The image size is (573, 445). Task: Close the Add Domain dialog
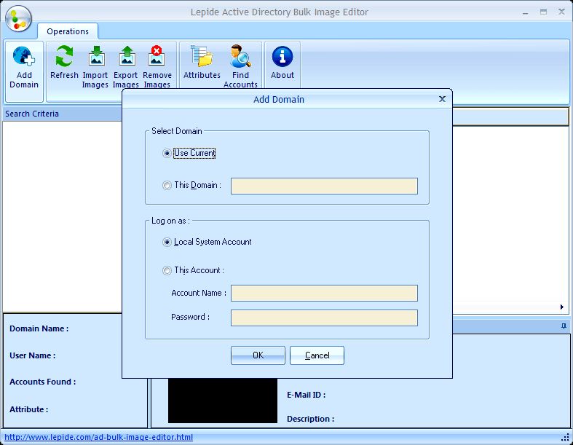[442, 99]
